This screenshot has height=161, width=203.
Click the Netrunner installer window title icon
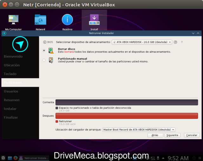pyautogui.click(x=4, y=33)
